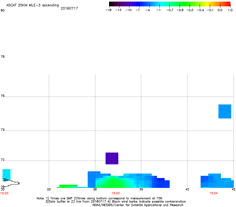236x207 pixels.
Task: Click the blue data cluster between longitudes 42 and 45
Action: 217,181
